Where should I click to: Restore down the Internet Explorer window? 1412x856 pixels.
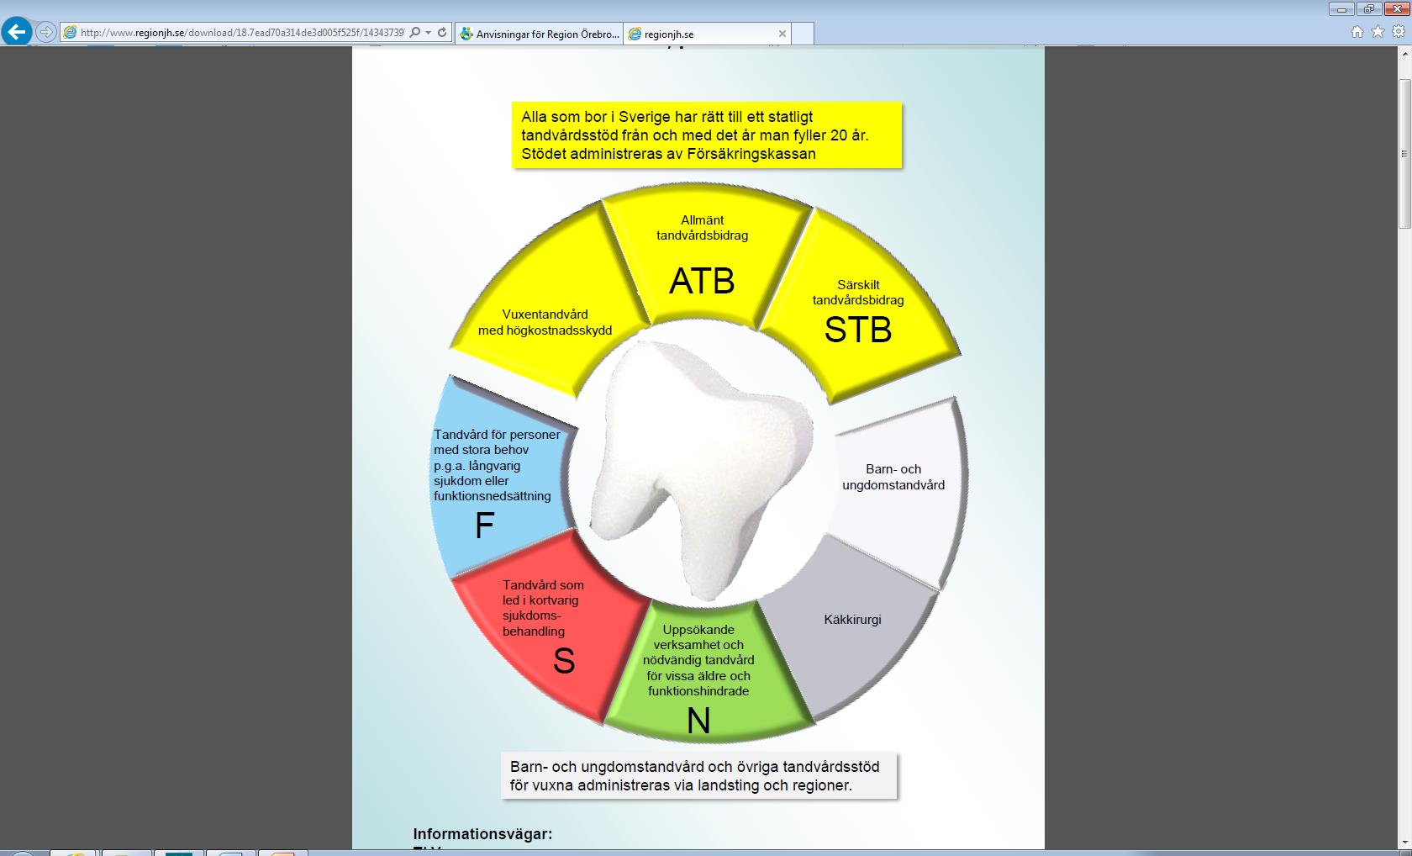coord(1369,8)
